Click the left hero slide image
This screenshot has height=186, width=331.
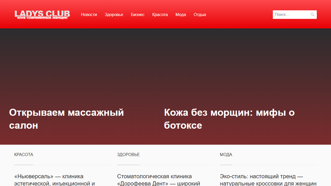click(78, 78)
